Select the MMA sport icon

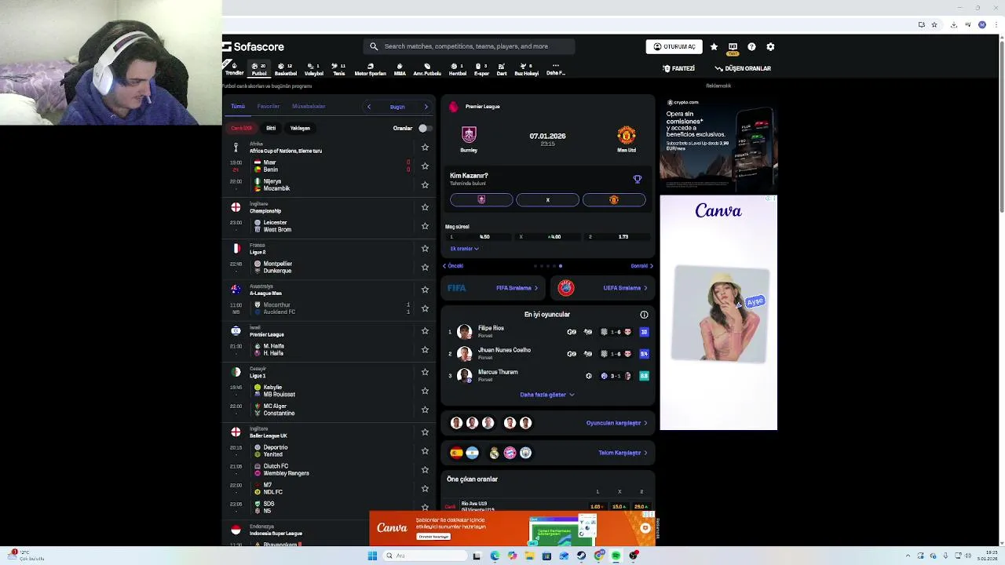pyautogui.click(x=400, y=69)
